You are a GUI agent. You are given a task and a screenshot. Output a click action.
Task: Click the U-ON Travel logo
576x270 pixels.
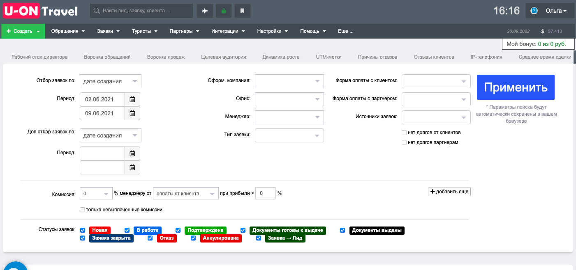tap(41, 11)
